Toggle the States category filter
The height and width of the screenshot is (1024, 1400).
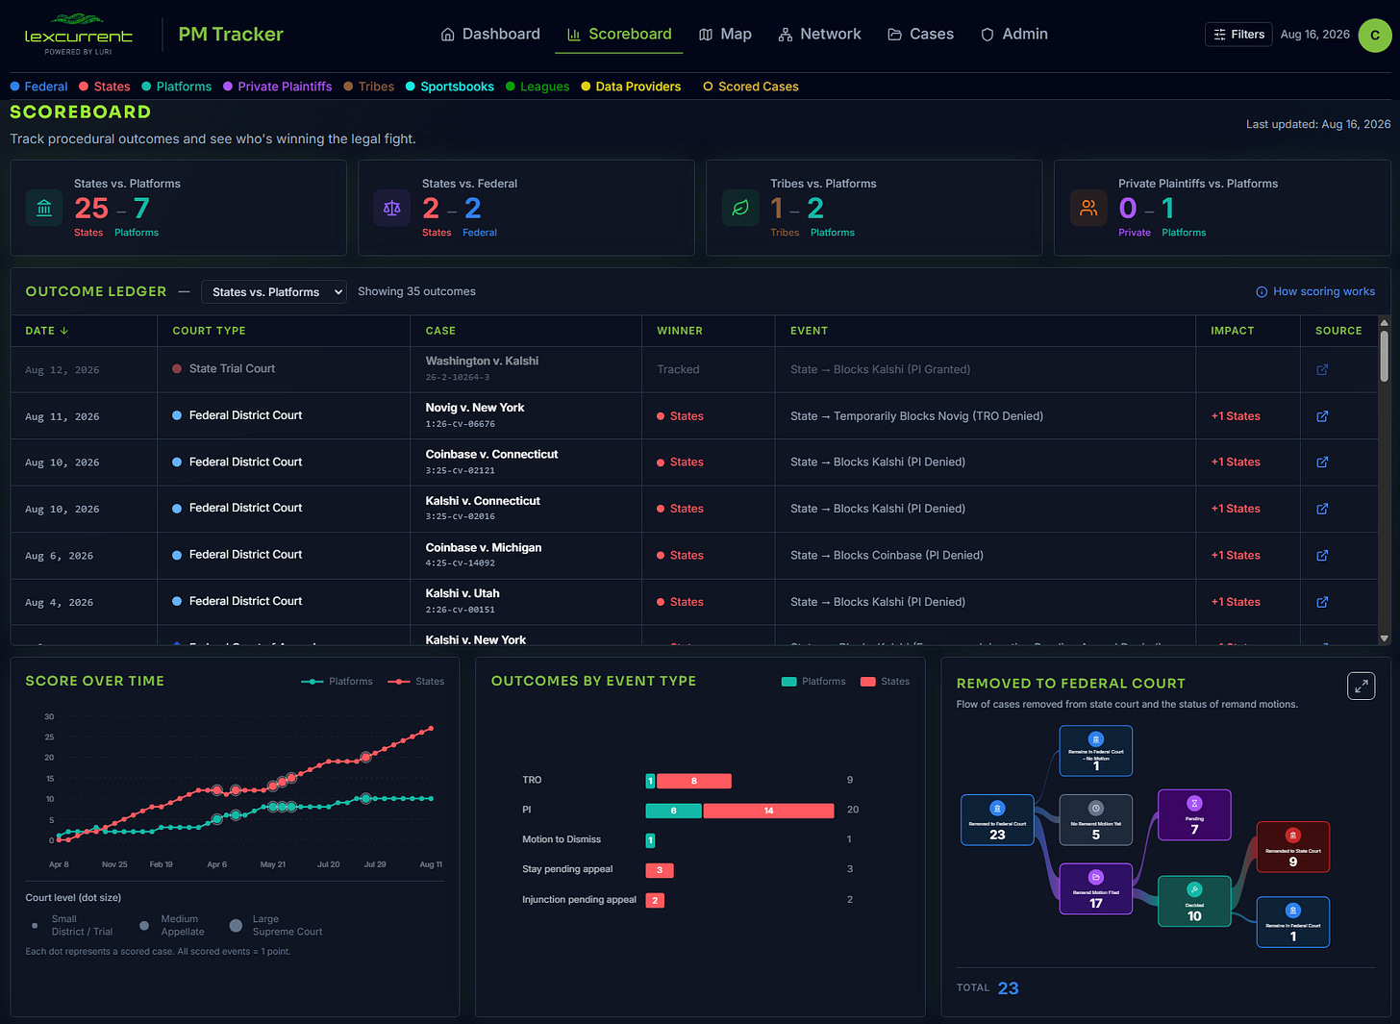105,87
